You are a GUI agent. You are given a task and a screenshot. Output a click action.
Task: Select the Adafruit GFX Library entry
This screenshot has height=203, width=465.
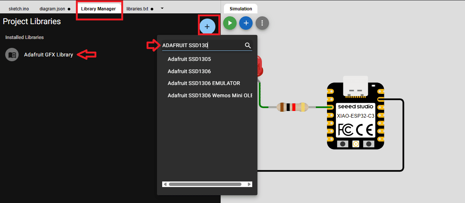(48, 55)
